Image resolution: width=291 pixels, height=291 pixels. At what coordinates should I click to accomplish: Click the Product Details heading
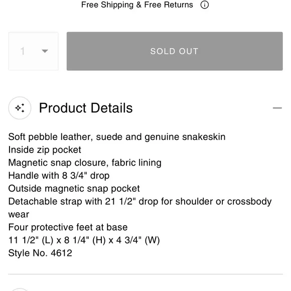(x=86, y=108)
